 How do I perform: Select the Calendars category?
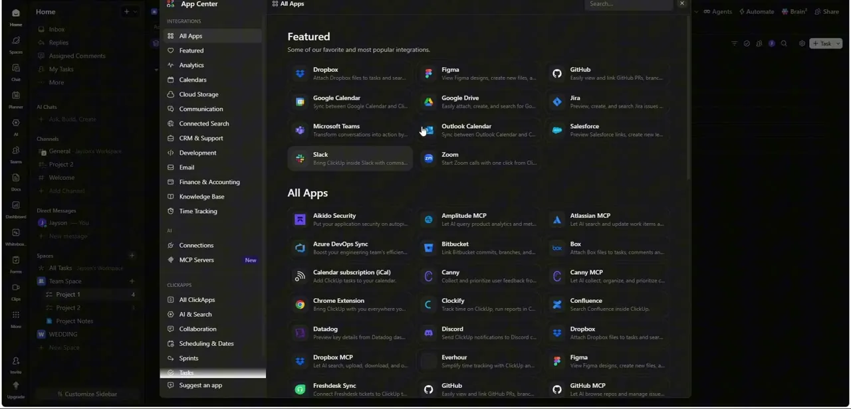pyautogui.click(x=213, y=80)
